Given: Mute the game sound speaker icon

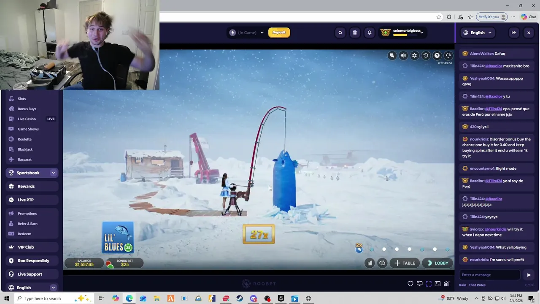Looking at the screenshot, I should (x=403, y=55).
